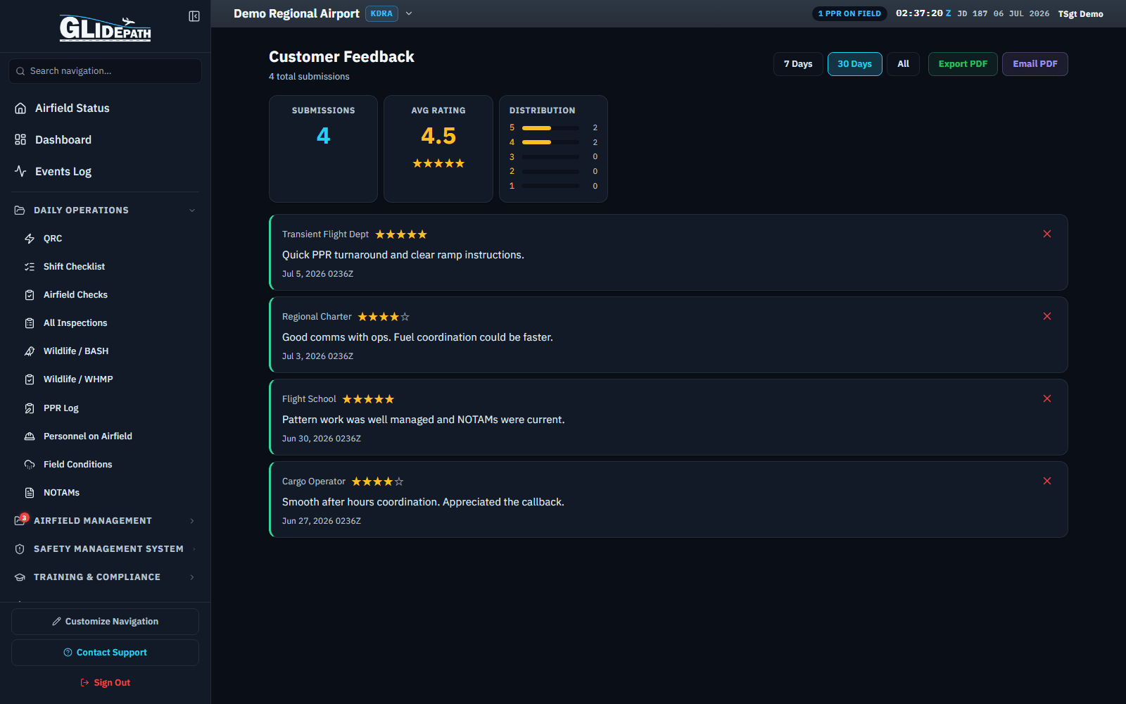Click the Wildlife / WHMP clipboard icon
This screenshot has height=704, width=1126.
click(30, 379)
